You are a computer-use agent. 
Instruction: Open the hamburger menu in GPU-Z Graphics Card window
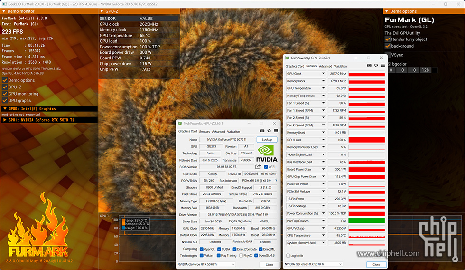click(276, 131)
